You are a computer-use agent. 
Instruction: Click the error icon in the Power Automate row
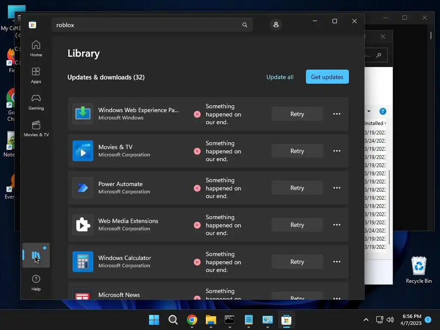click(197, 188)
